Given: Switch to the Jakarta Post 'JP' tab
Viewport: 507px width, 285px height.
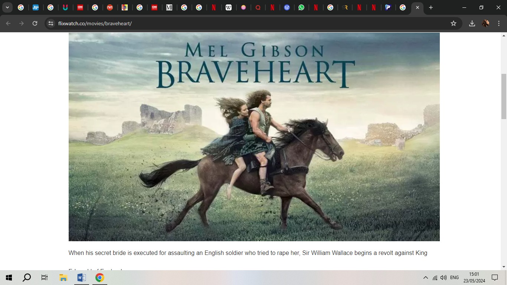Looking at the screenshot, I should pos(36,7).
